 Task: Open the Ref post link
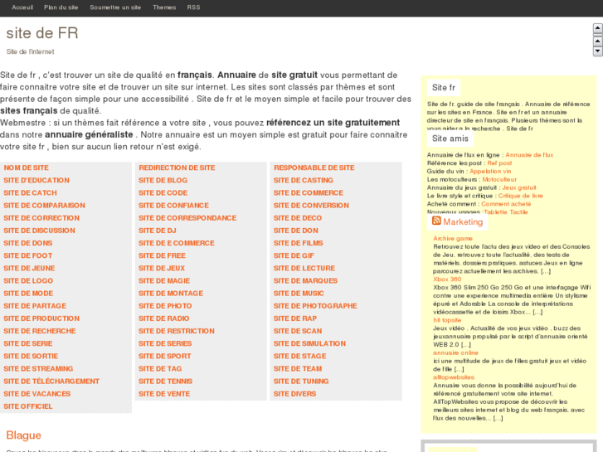(x=499, y=163)
